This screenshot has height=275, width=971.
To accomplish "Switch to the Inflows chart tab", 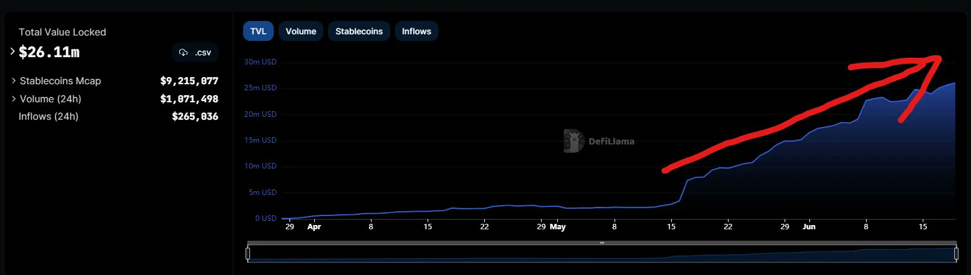I will point(417,31).
